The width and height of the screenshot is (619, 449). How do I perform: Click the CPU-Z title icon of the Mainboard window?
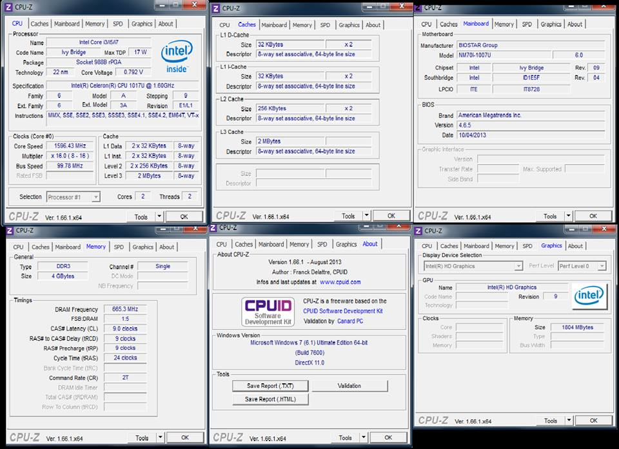coord(418,8)
